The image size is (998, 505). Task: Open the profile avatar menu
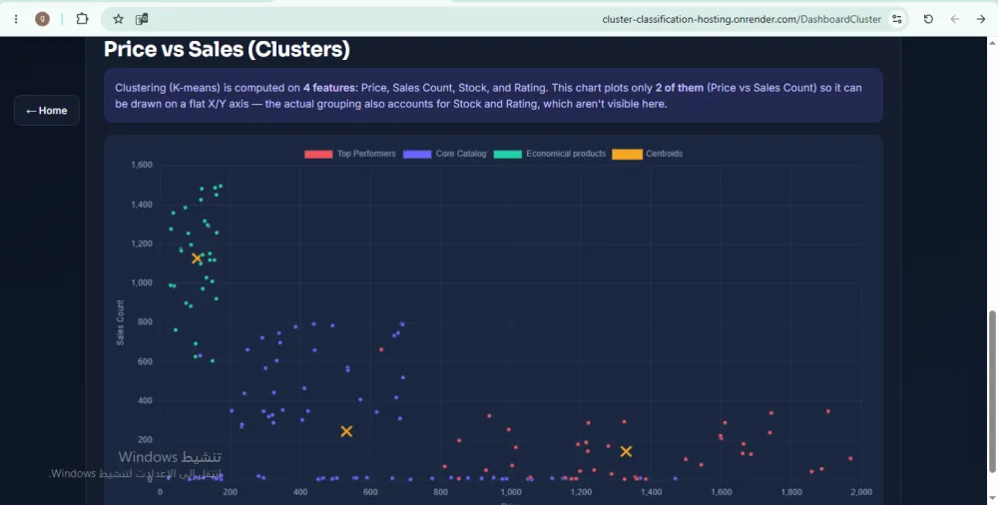pos(42,19)
